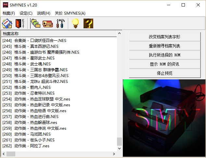Image resolution: width=206 pixels, height=158 pixels.
Task: Click the red door EXIT icon
Action: pos(20,23)
